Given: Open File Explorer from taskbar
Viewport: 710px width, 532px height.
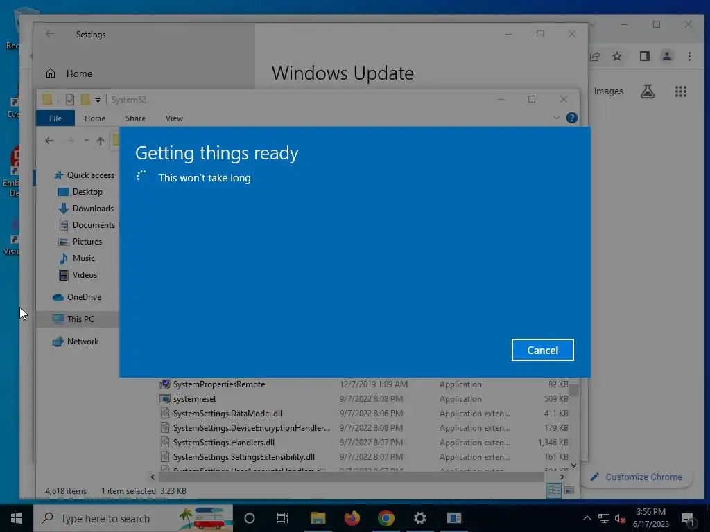Looking at the screenshot, I should point(318,518).
